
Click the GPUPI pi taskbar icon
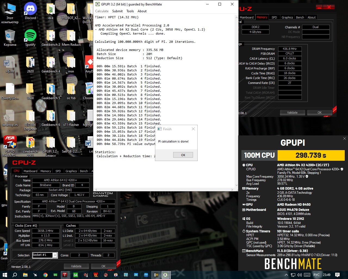[165, 275]
